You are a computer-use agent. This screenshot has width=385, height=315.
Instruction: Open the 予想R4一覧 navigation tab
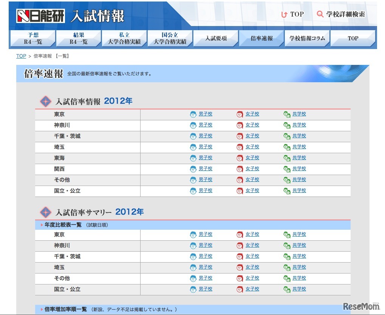click(x=33, y=38)
